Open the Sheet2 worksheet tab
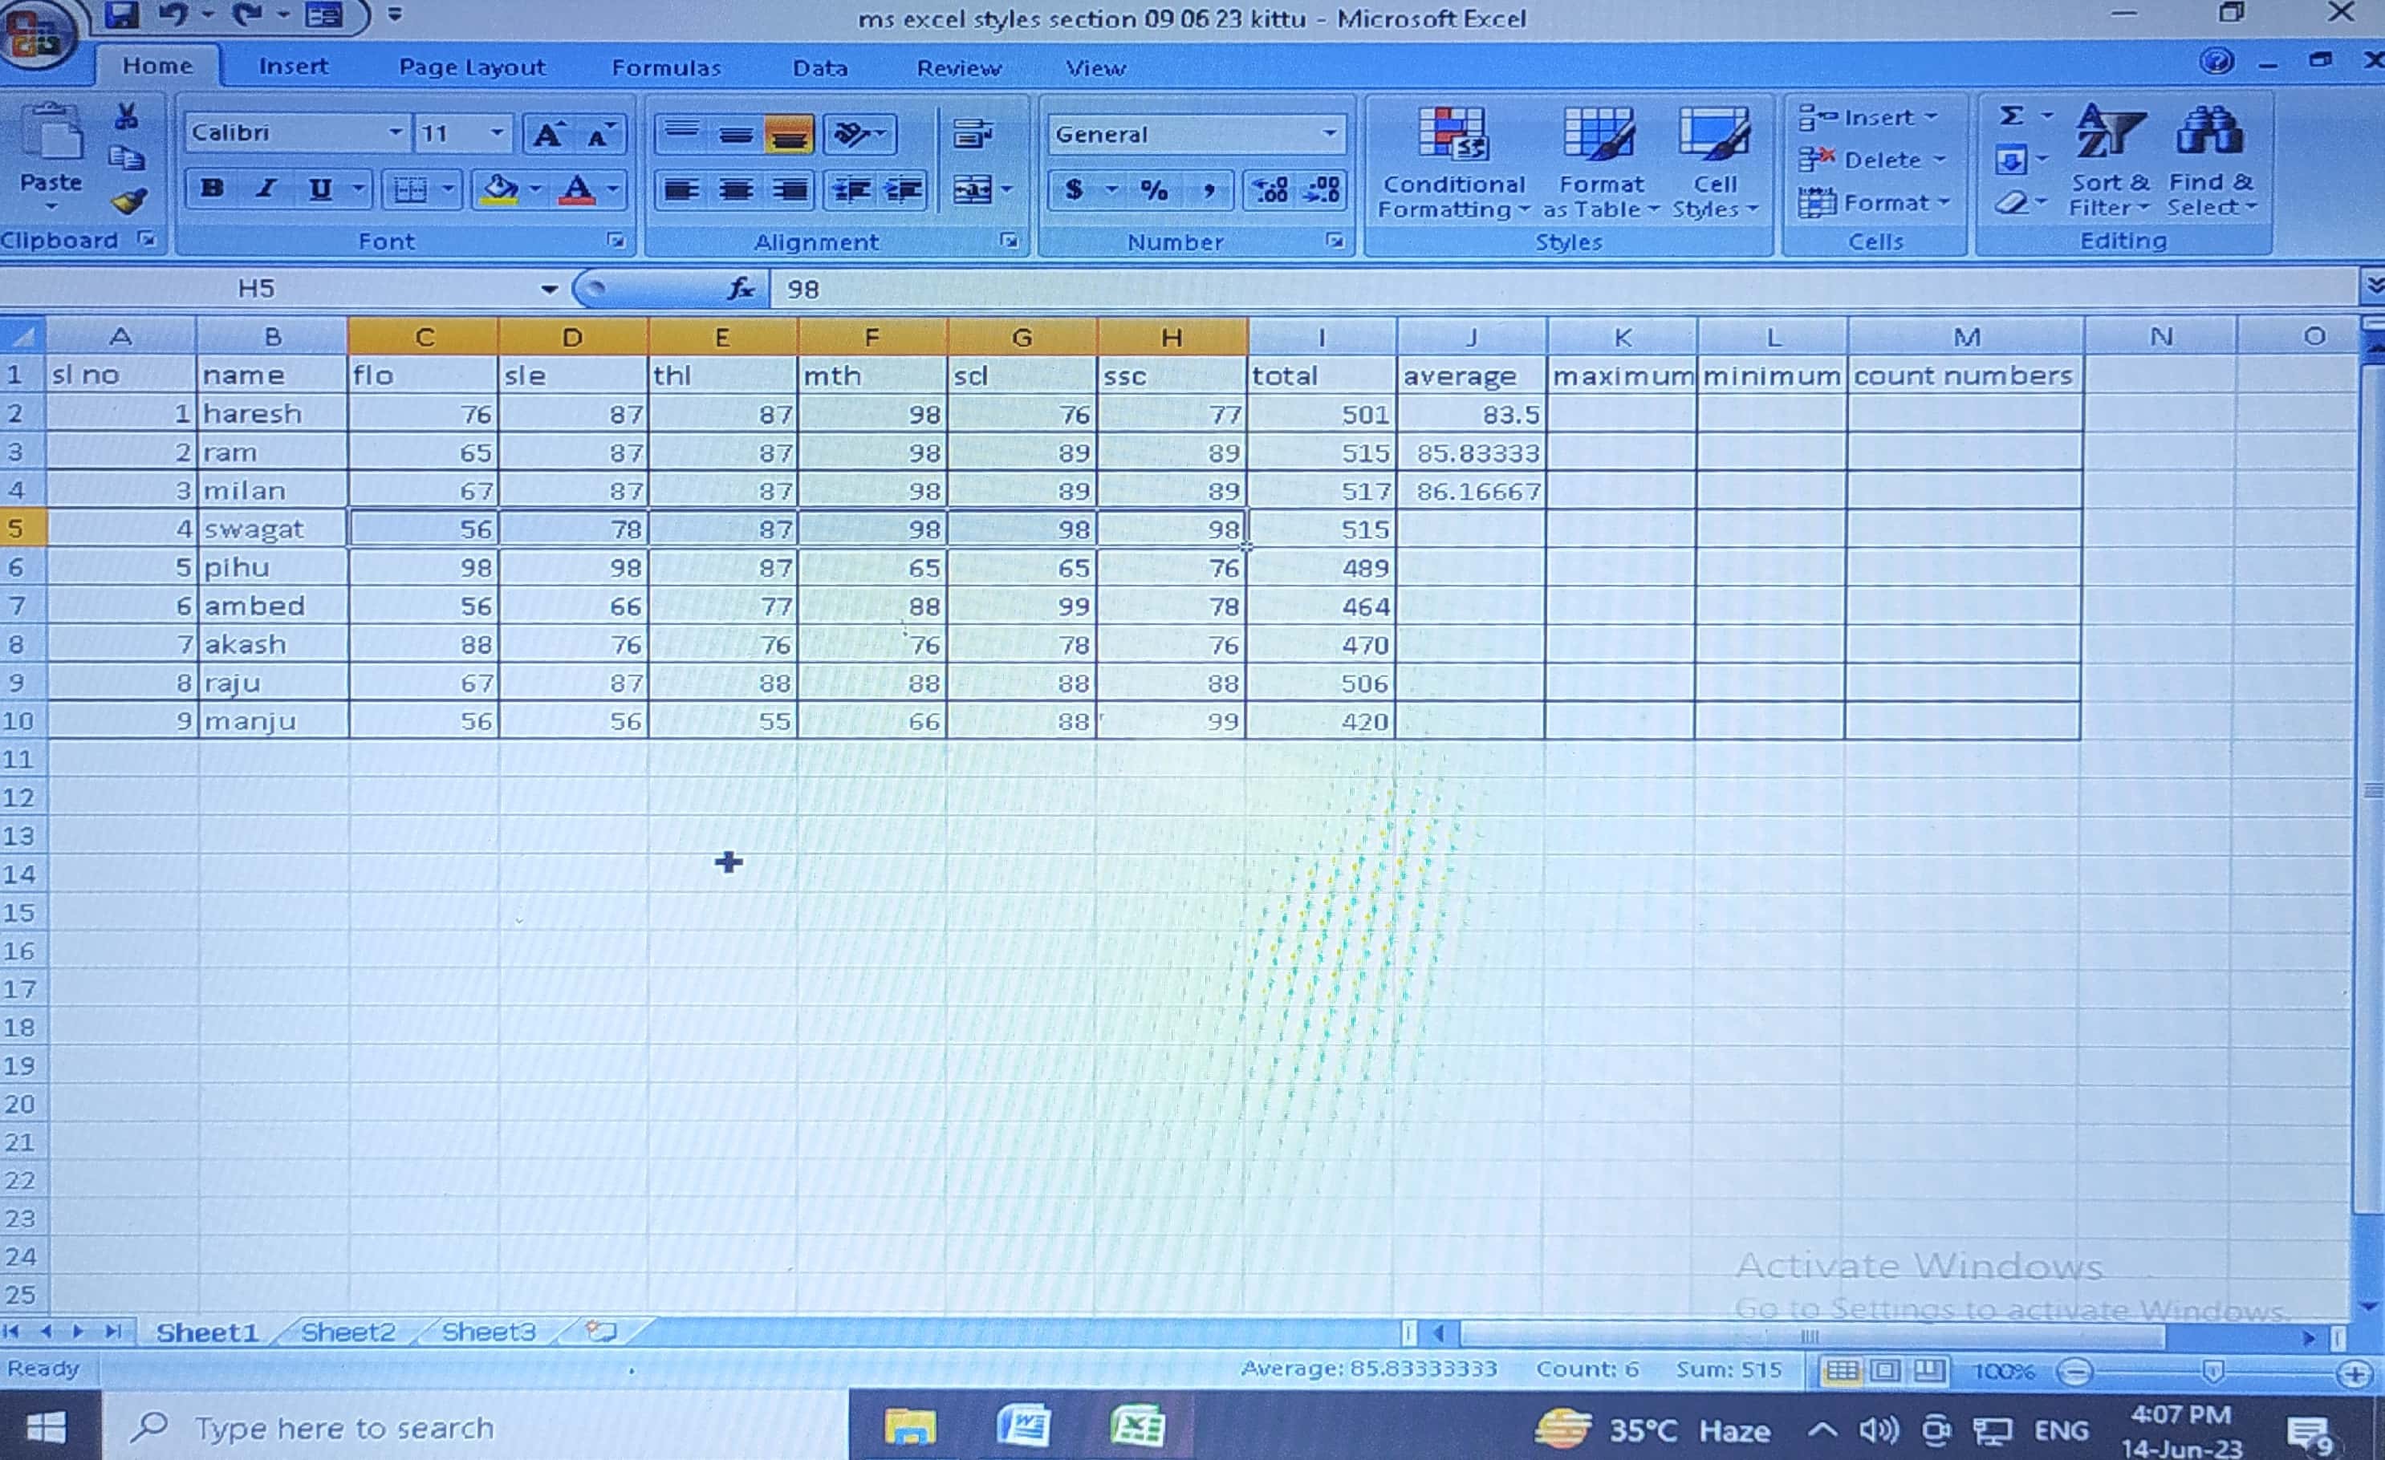This screenshot has width=2385, height=1460. pos(347,1332)
